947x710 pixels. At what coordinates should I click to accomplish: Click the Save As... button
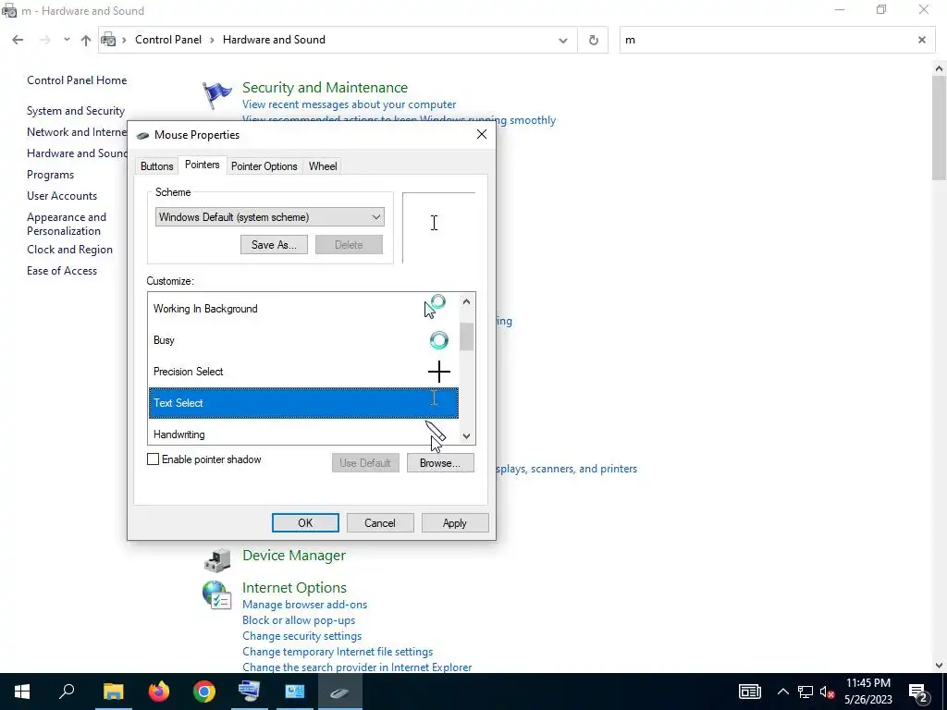click(274, 244)
